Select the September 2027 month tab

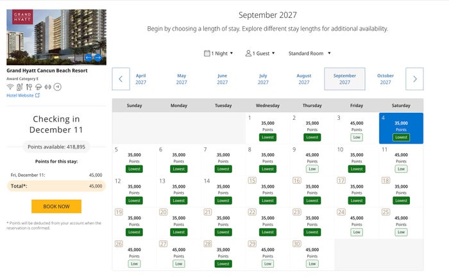(x=345, y=79)
